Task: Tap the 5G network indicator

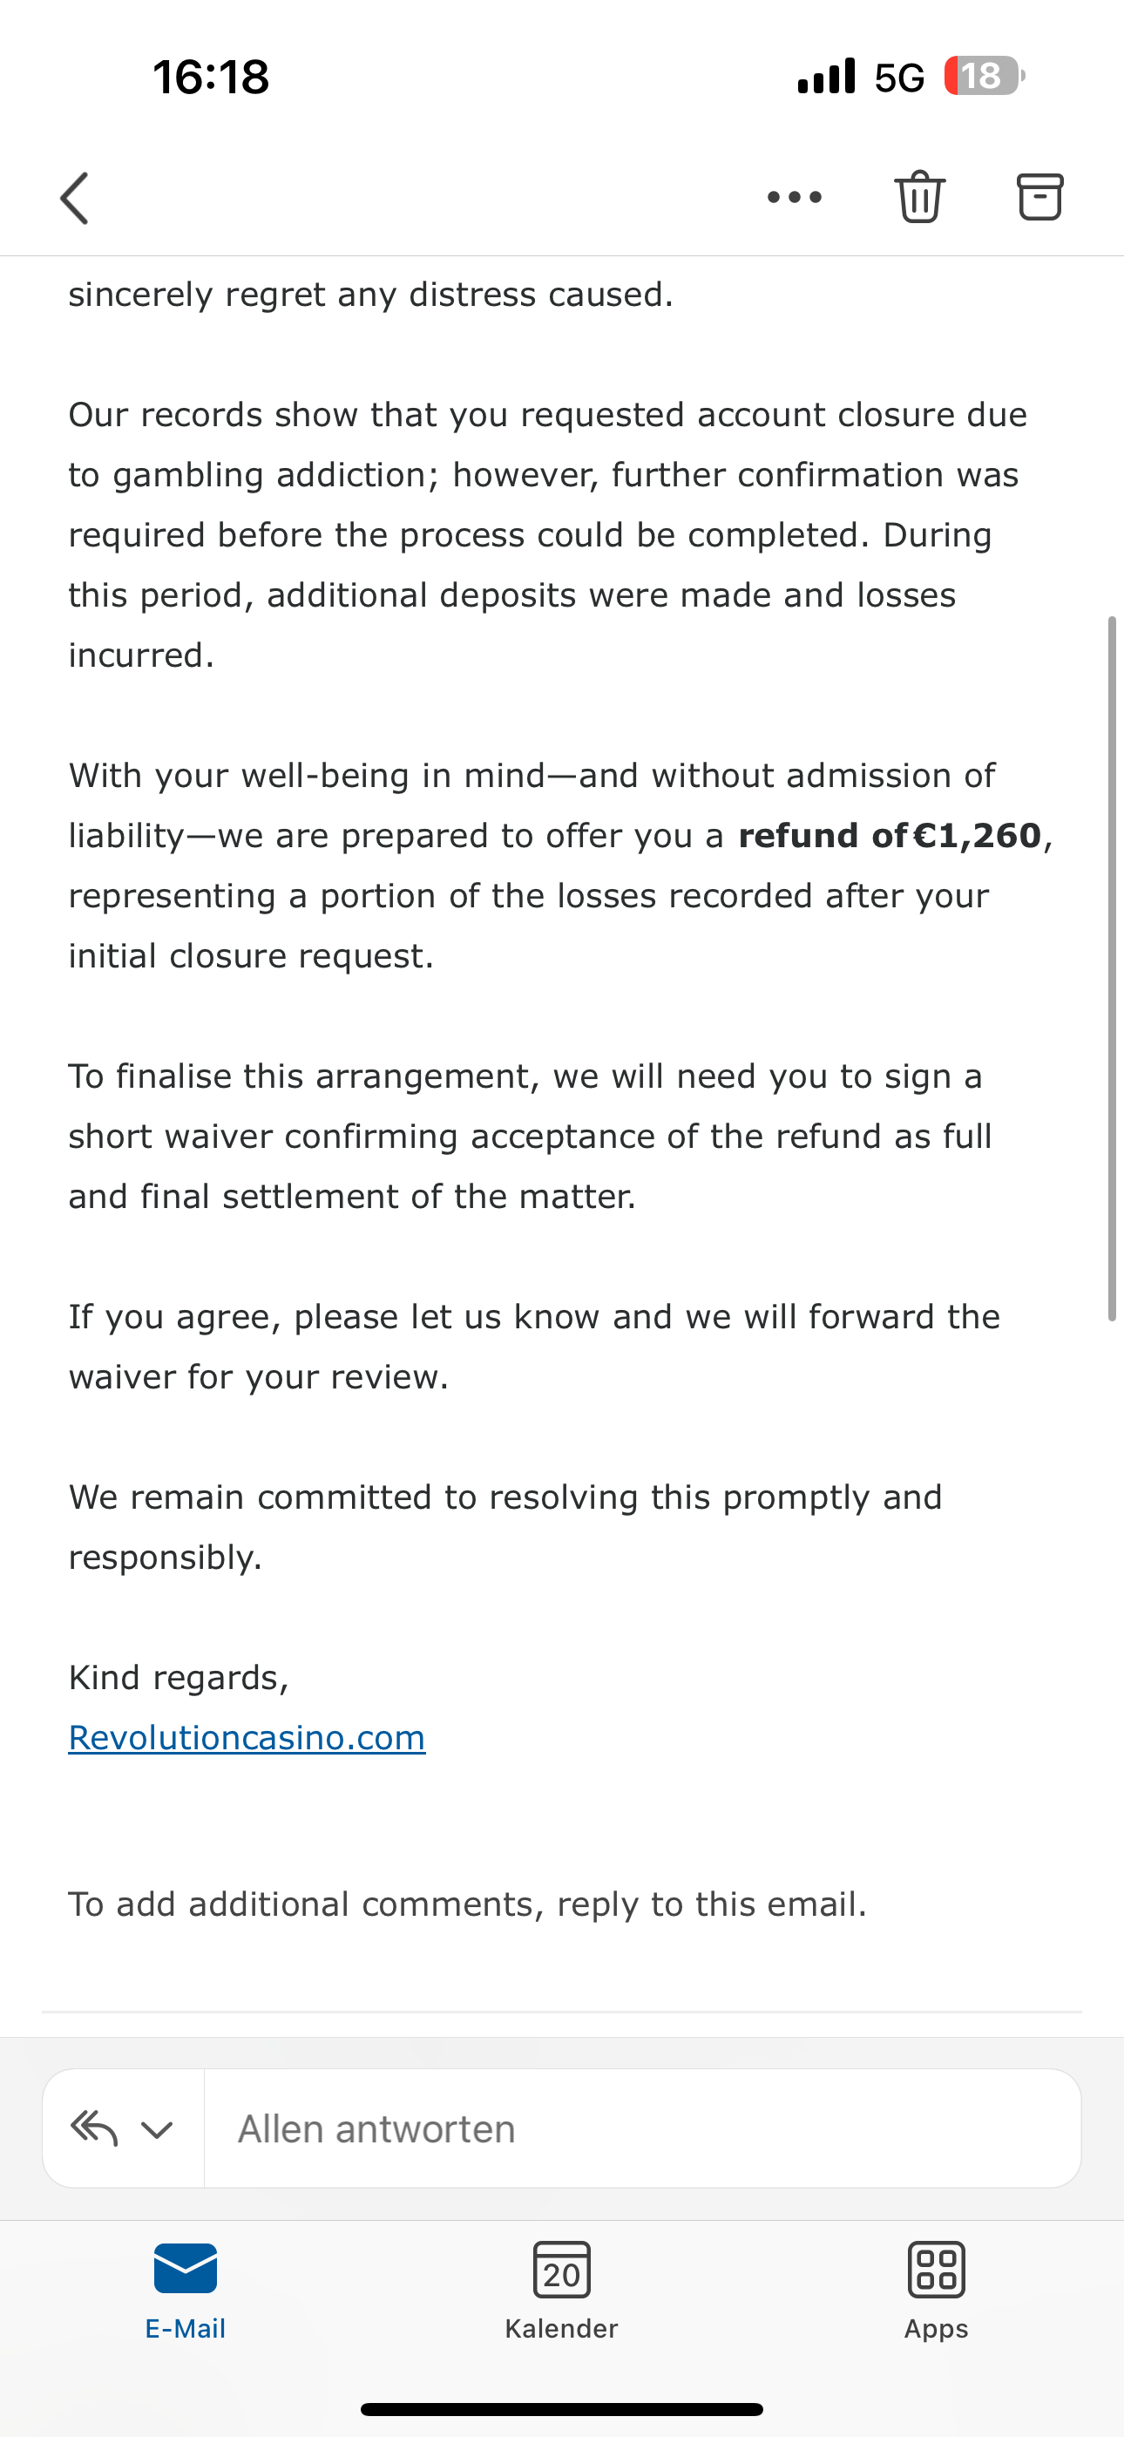Action: pos(899,78)
